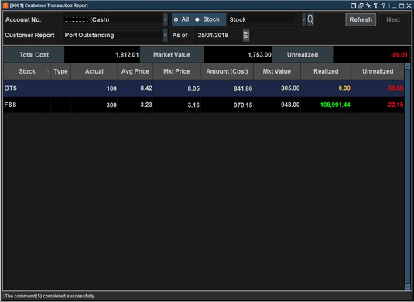414x302 pixels.
Task: Click the Mkt Value column header
Action: pyautogui.click(x=277, y=71)
